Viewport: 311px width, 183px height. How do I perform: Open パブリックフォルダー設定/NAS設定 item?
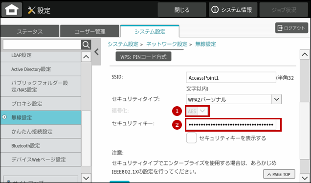pyautogui.click(x=41, y=86)
